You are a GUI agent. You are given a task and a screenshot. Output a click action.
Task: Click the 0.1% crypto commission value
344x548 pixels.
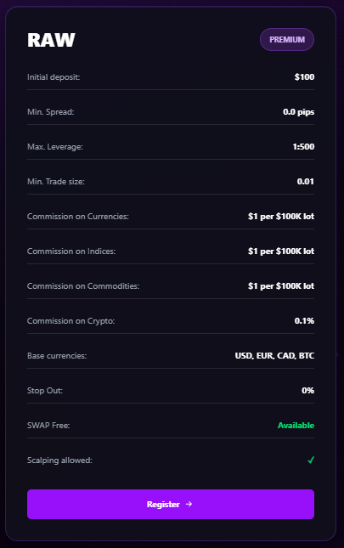304,320
